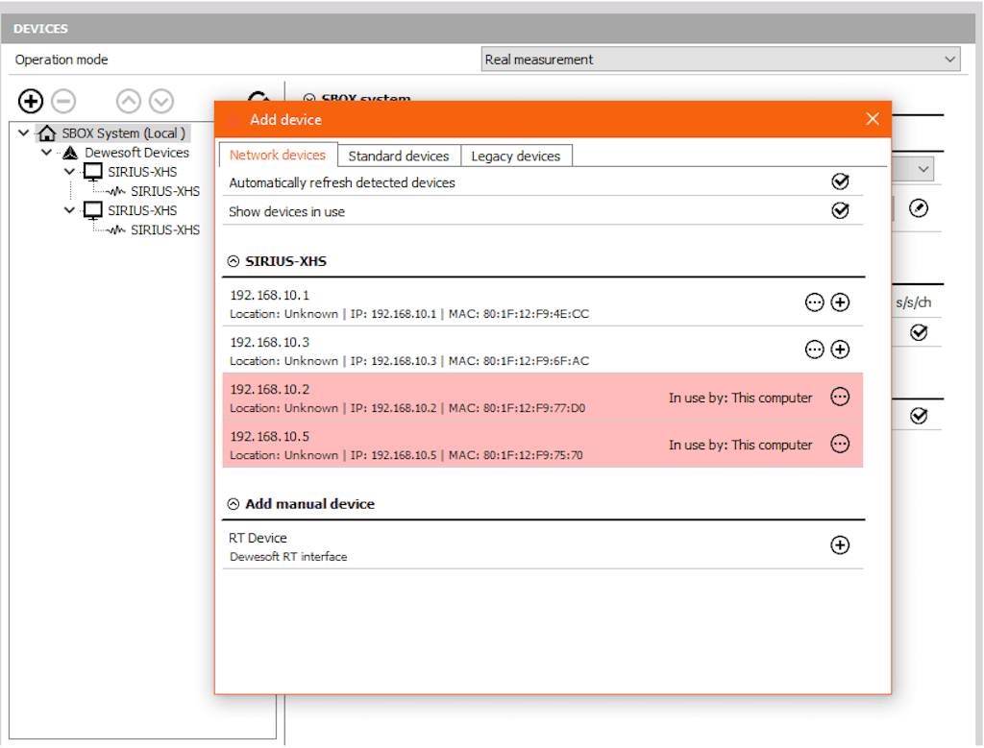Select second SIRIUS-XHS signal child in tree
Image resolution: width=984 pixels, height=748 pixels.
tap(165, 230)
